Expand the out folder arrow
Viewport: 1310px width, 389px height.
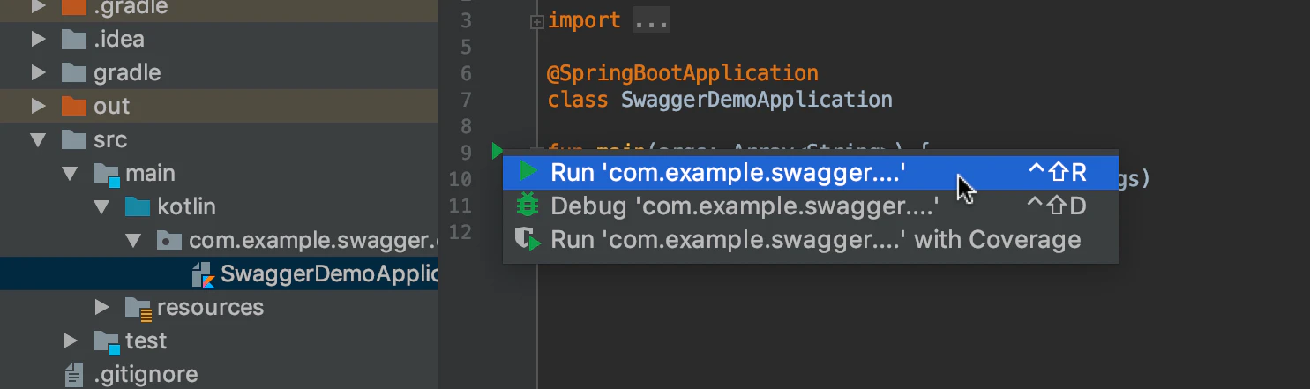tap(38, 106)
